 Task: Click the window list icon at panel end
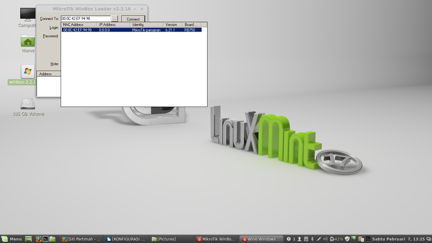428,239
